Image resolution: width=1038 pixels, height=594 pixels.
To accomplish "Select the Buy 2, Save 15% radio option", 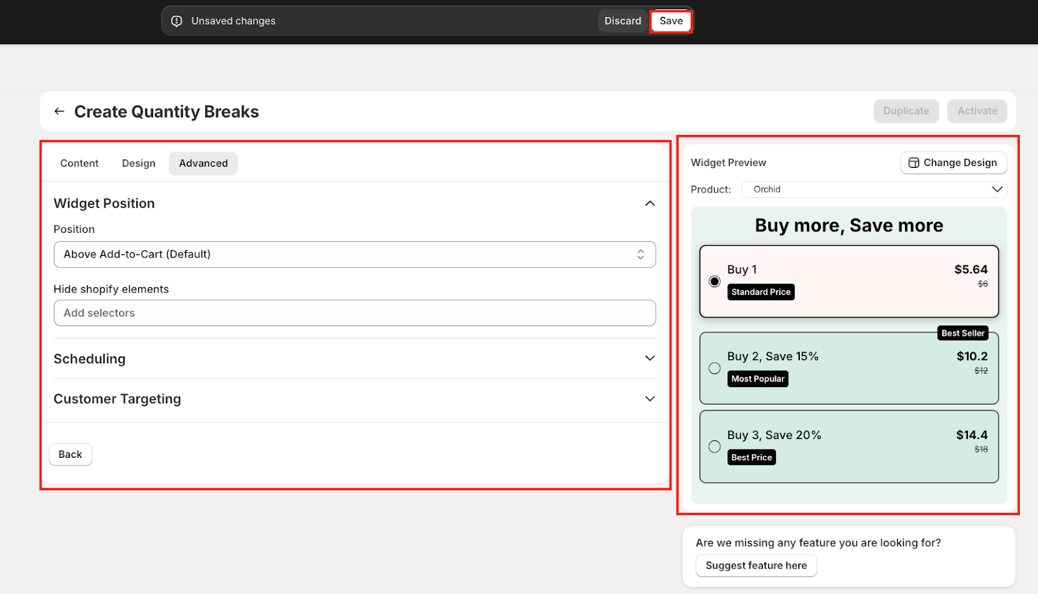I will [x=714, y=368].
